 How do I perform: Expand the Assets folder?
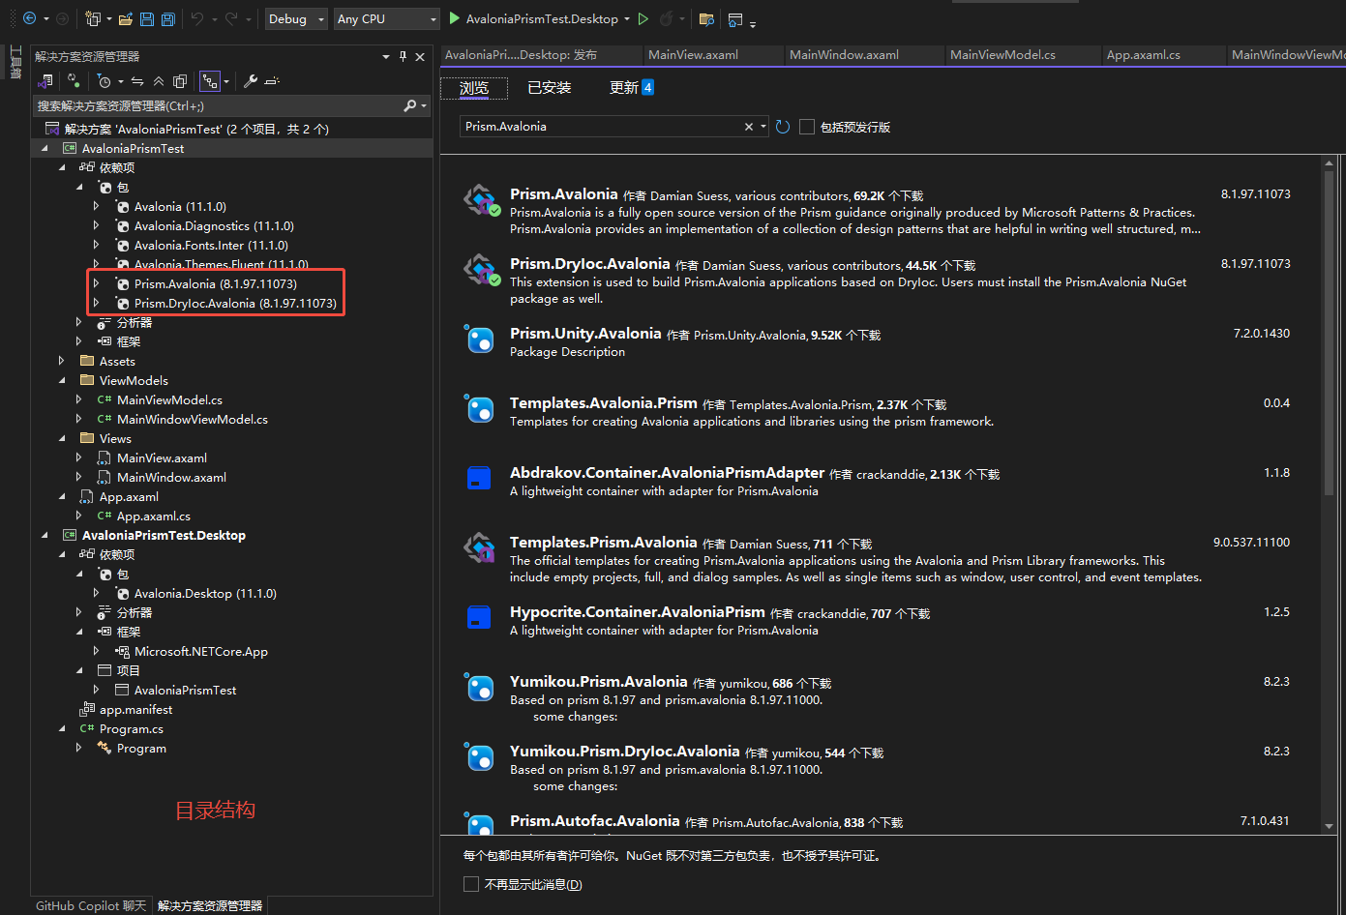tap(61, 361)
